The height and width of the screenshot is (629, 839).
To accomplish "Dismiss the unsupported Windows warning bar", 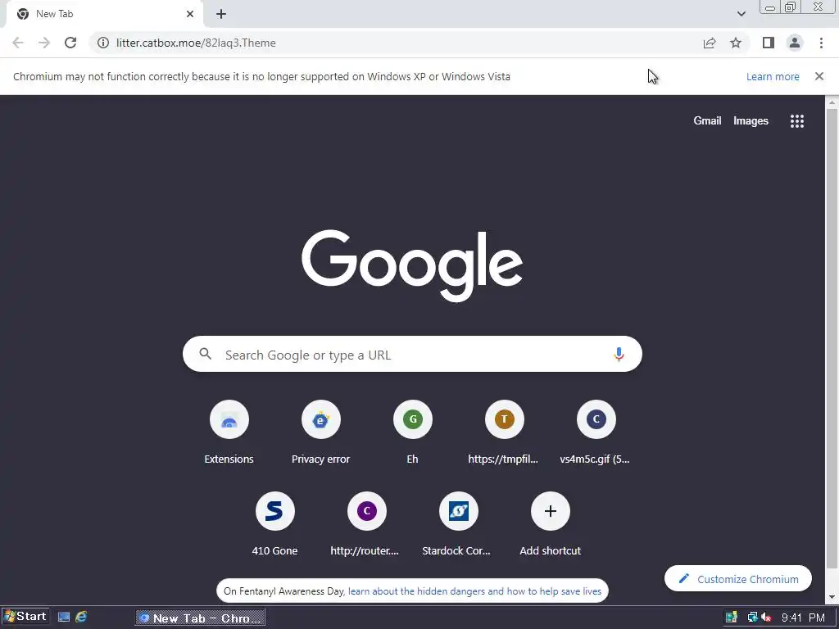I will click(x=819, y=76).
